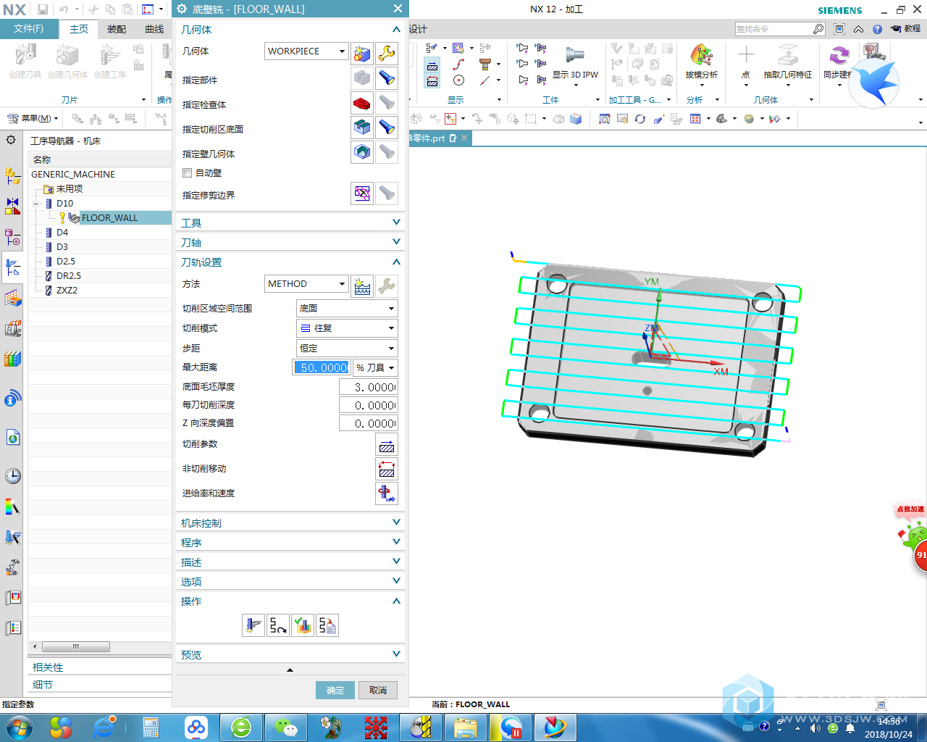Expand the 刀轴 section
The image size is (927, 742).
click(x=290, y=242)
